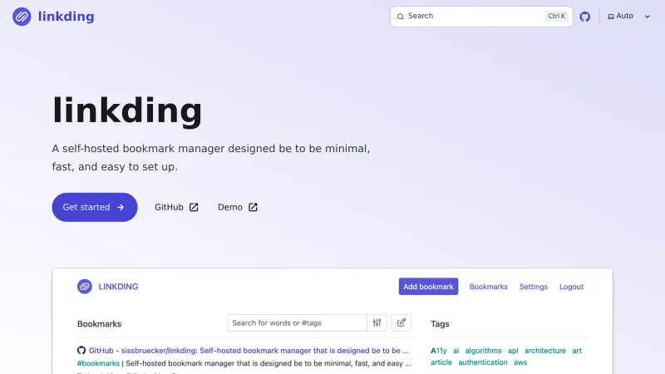Open the sissbruecker/linkding GitHub bookmark title
Screen dimensions: 665x374
tap(248, 351)
